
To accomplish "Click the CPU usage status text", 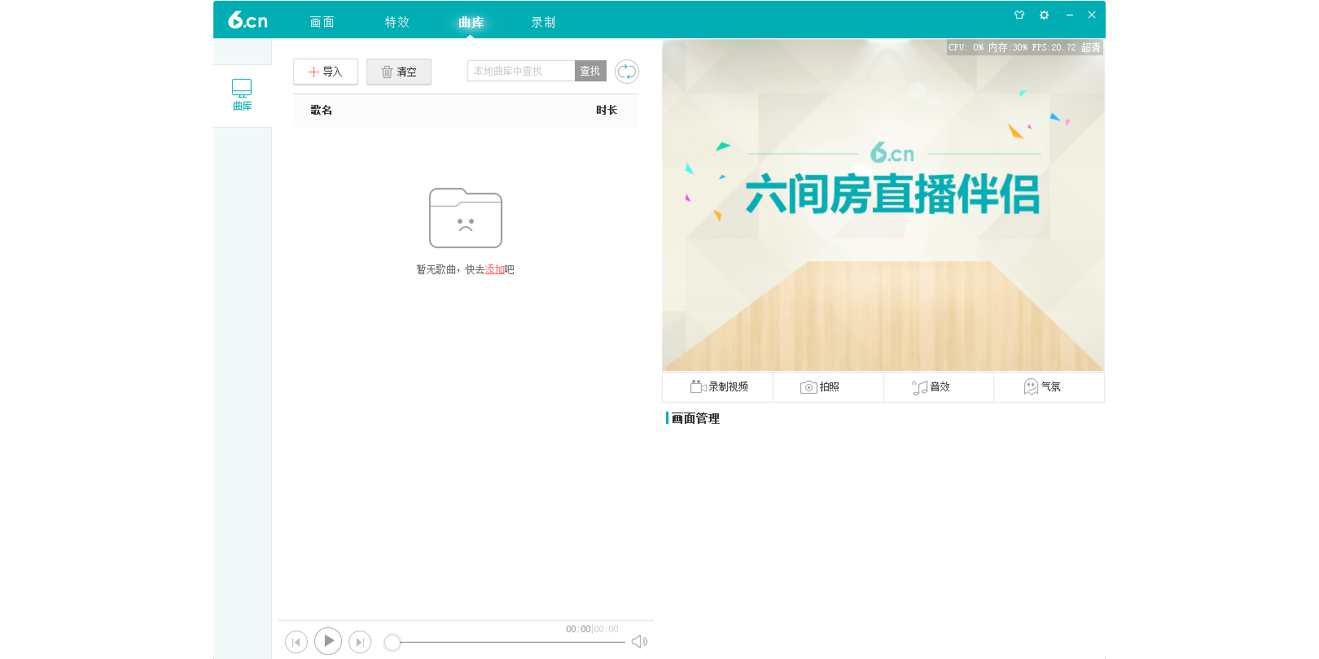I will tap(966, 48).
